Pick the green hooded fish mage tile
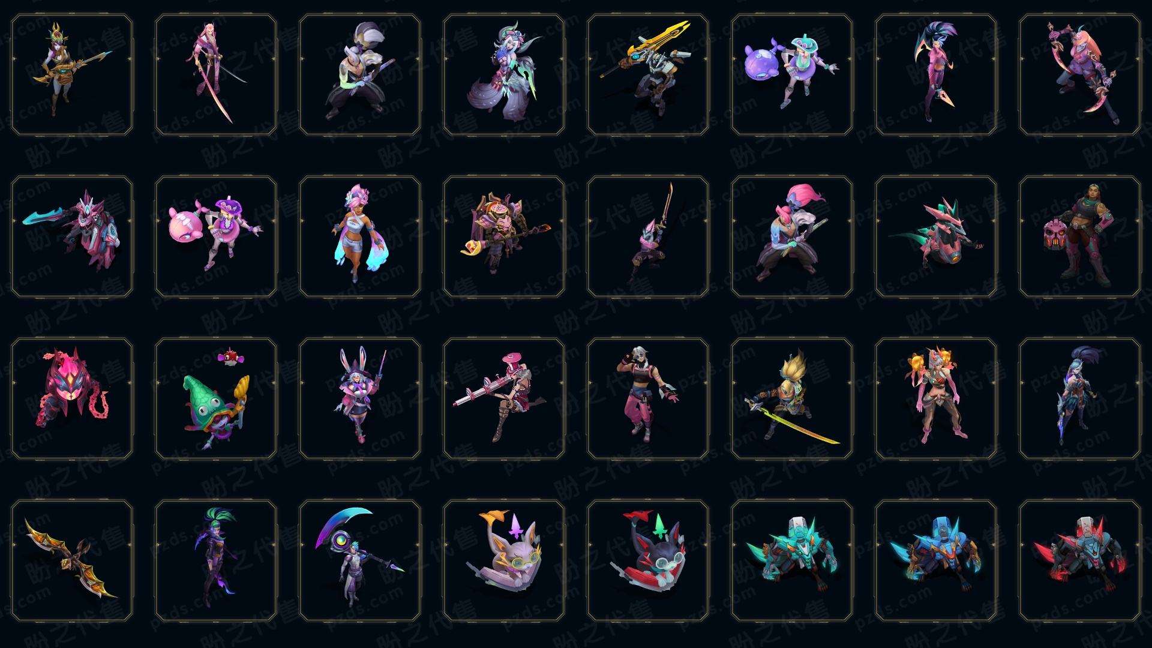The width and height of the screenshot is (1152, 648). 216,398
